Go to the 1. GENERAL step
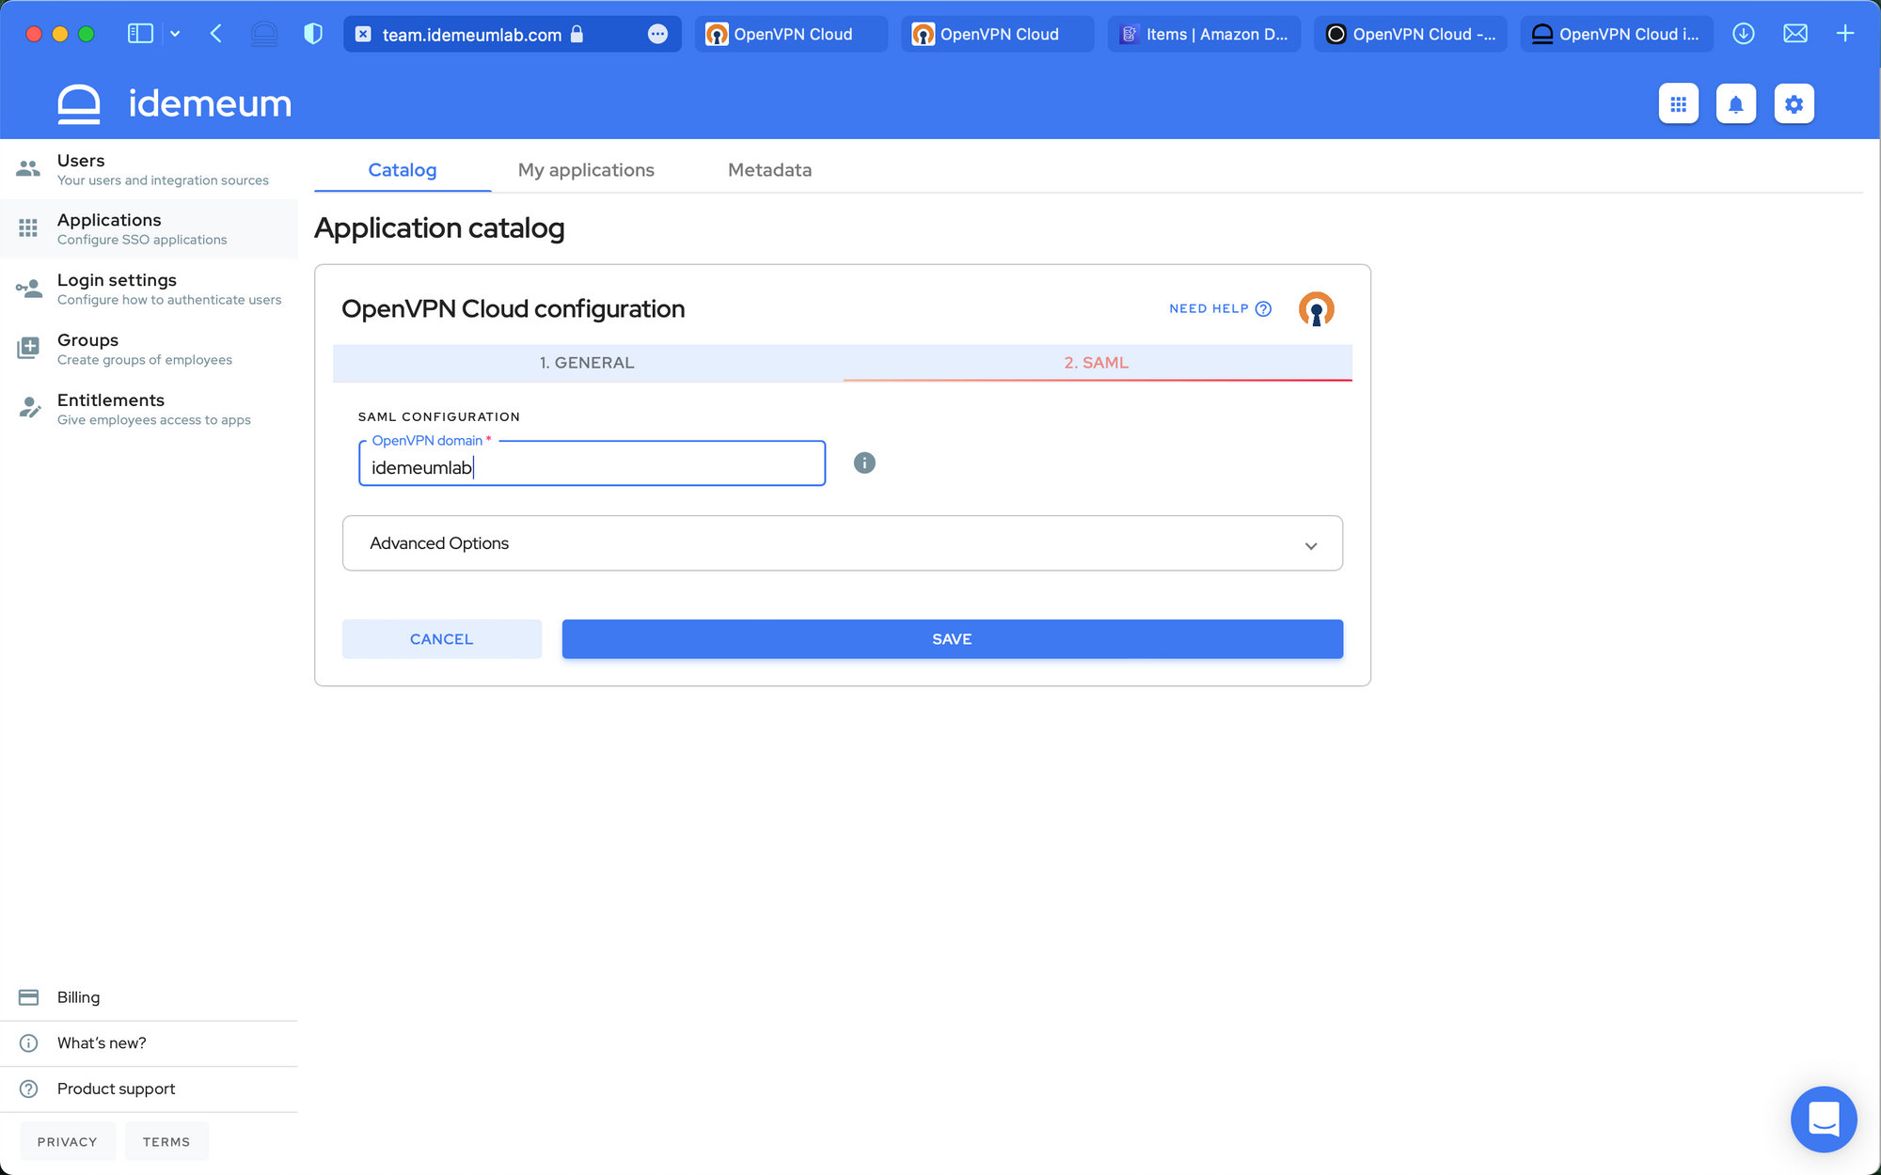The height and width of the screenshot is (1175, 1881). coord(587,363)
